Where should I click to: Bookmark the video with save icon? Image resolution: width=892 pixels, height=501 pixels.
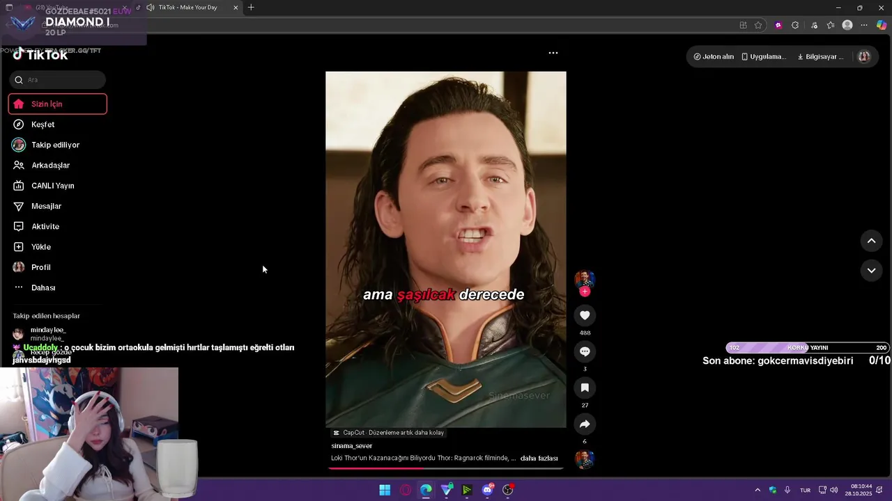point(585,388)
